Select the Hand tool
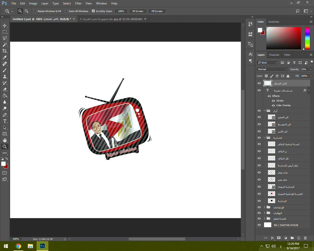Image resolution: width=314 pixels, height=251 pixels. pyautogui.click(x=4, y=140)
